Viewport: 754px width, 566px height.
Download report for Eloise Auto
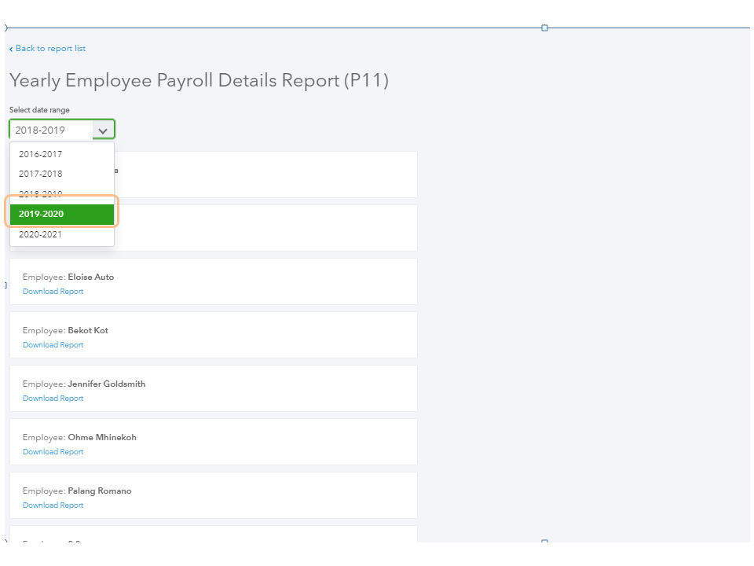coord(53,292)
